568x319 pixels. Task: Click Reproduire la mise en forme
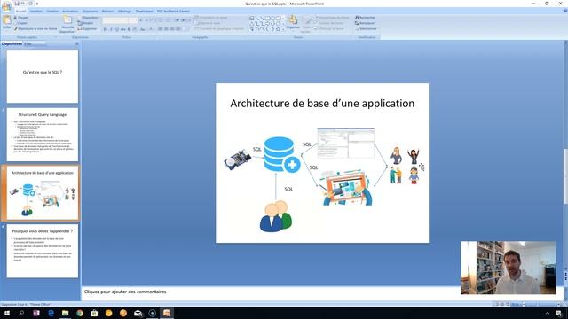point(35,28)
